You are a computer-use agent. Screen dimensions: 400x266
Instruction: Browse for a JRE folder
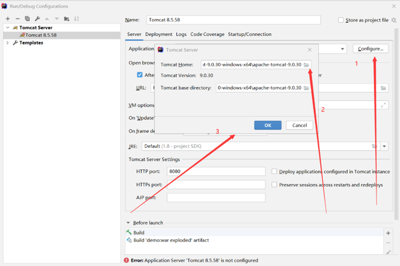pos(374,146)
